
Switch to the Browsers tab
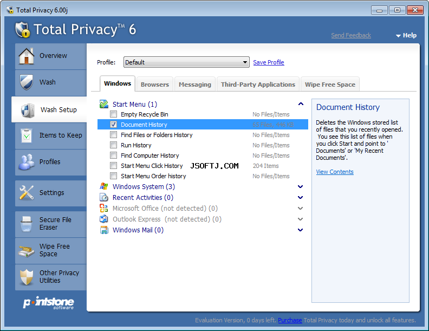tap(155, 85)
